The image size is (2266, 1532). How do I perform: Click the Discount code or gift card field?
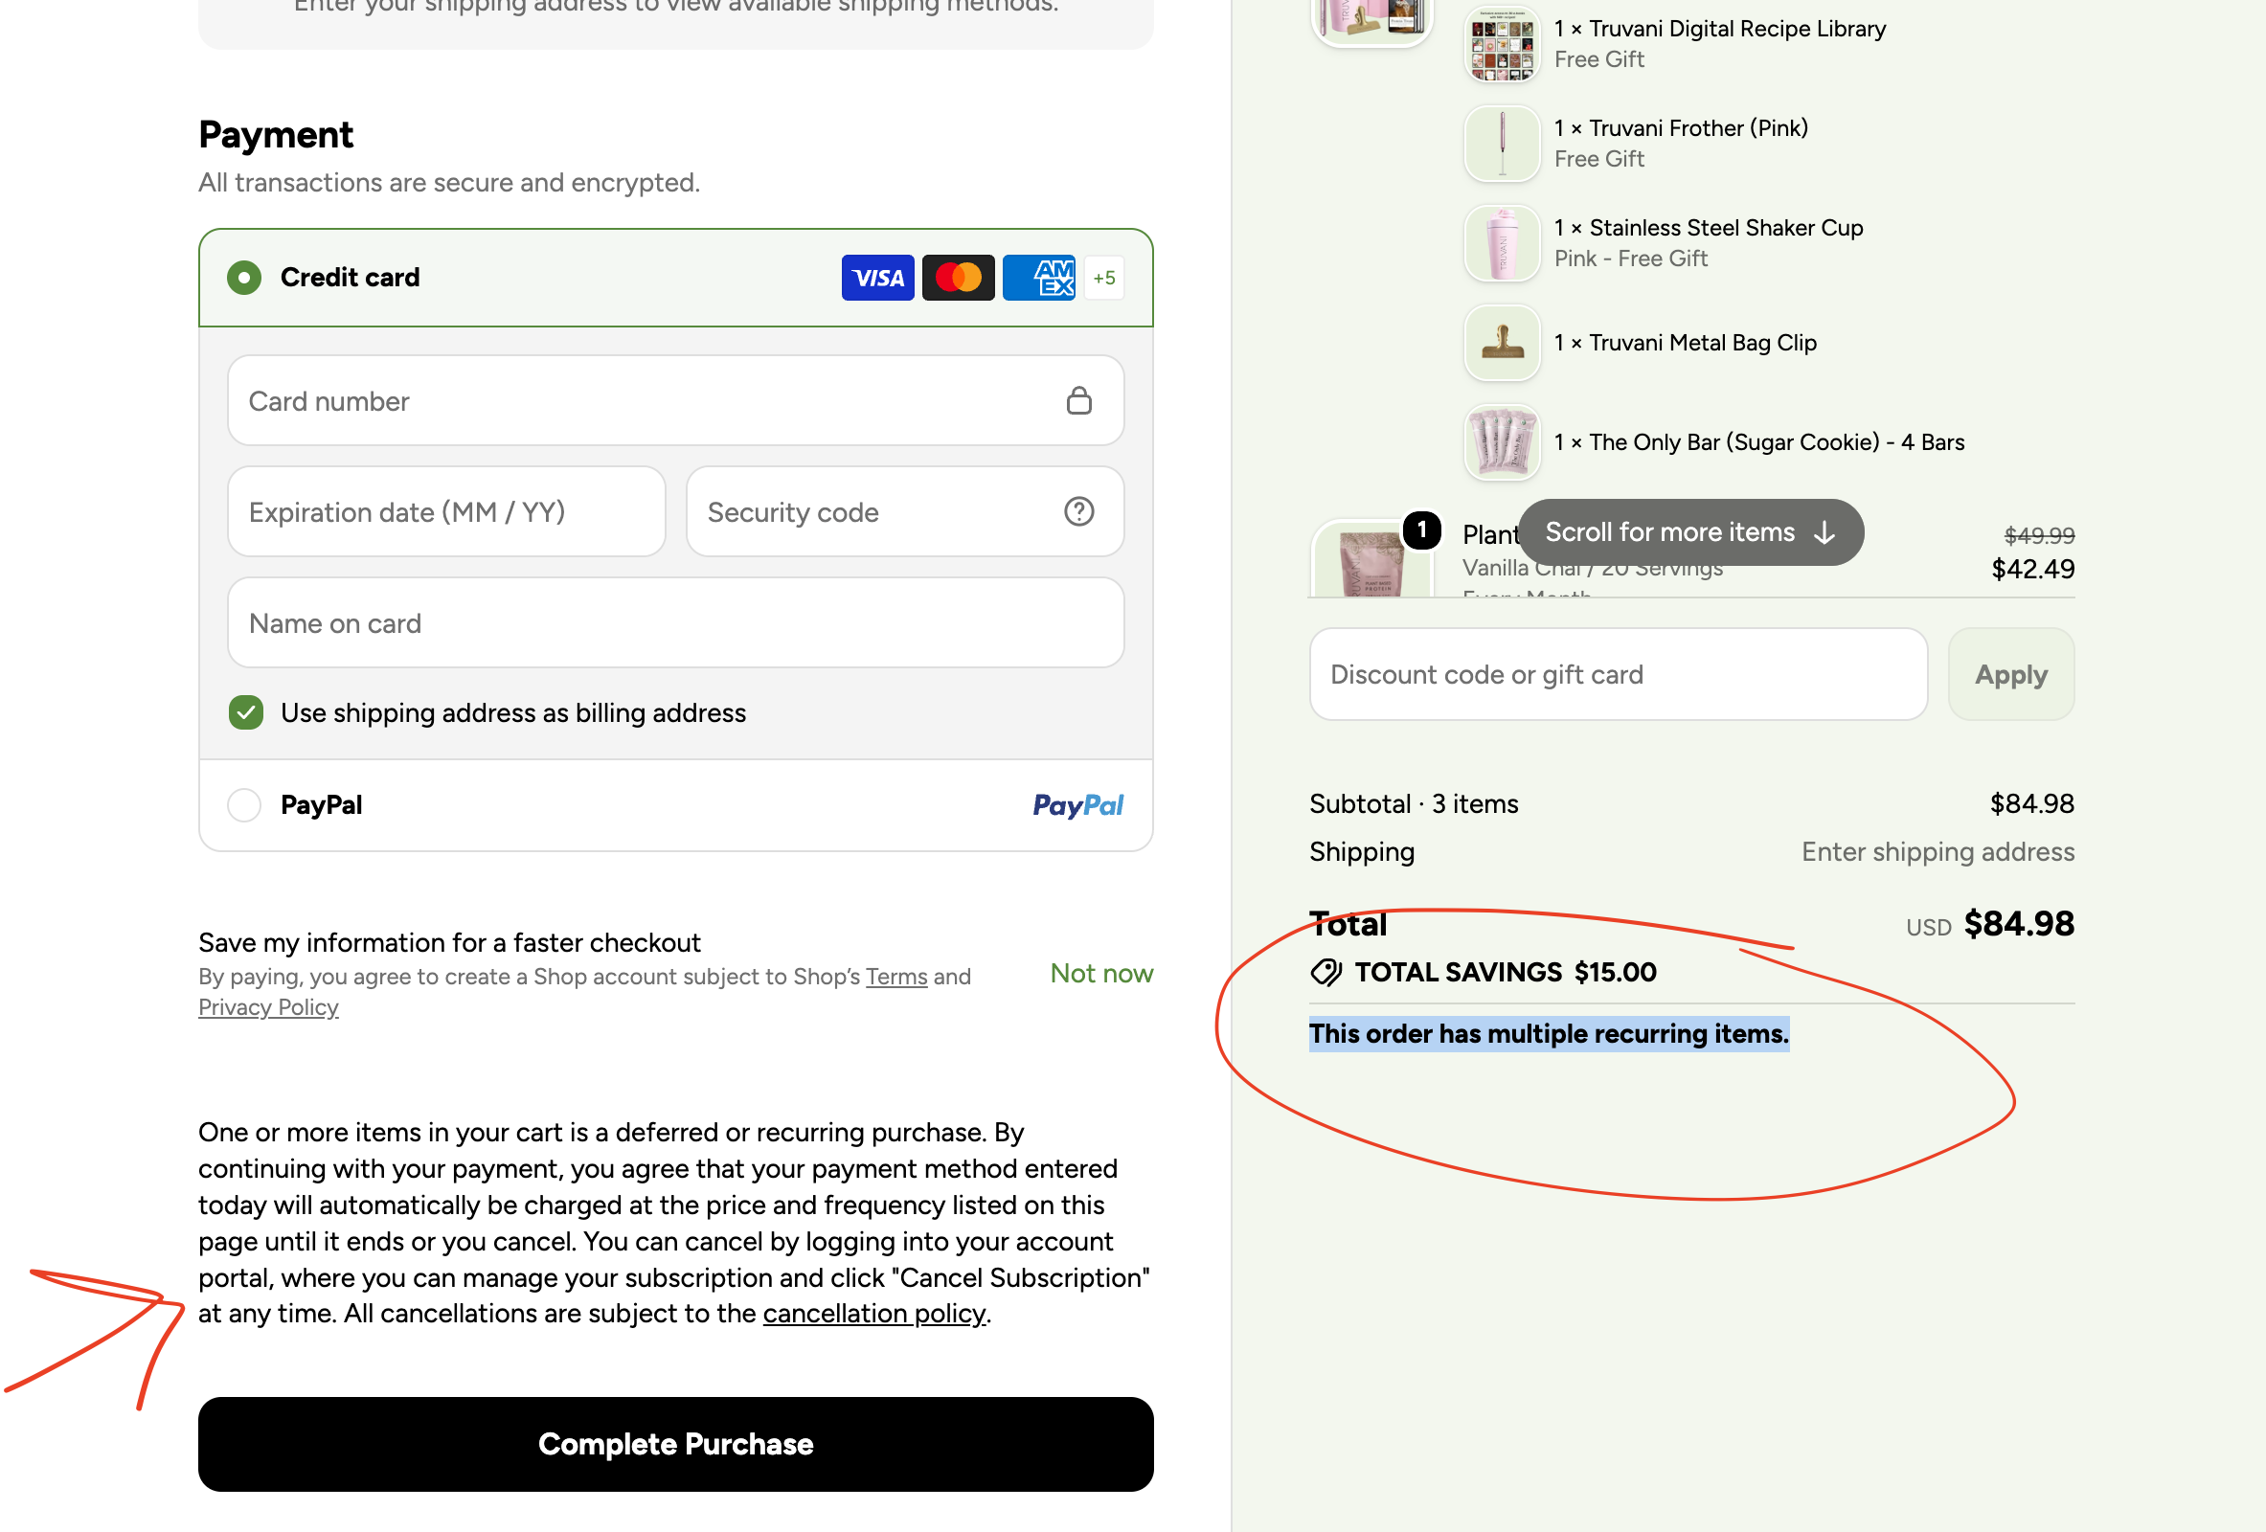pyautogui.click(x=1619, y=674)
